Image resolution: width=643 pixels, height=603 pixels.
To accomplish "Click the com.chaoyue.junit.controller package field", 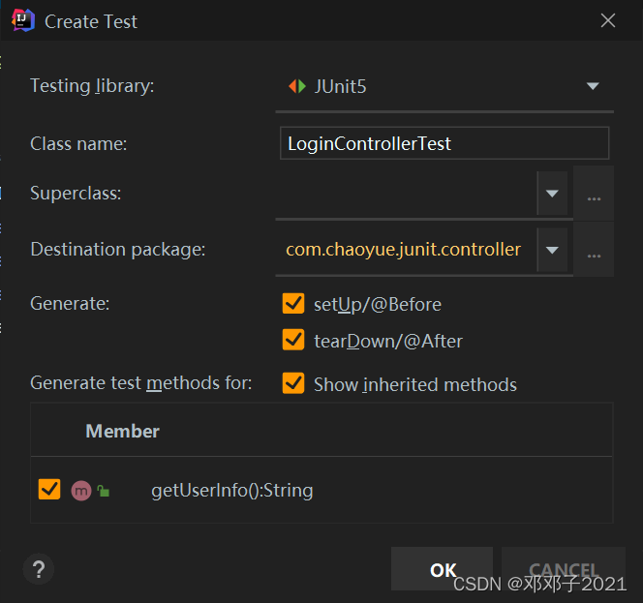I will click(x=406, y=250).
